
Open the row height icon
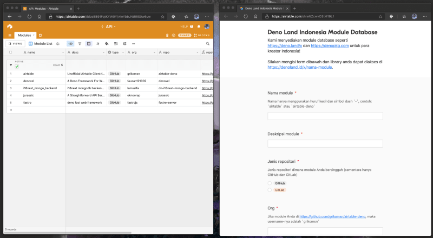tap(116, 44)
